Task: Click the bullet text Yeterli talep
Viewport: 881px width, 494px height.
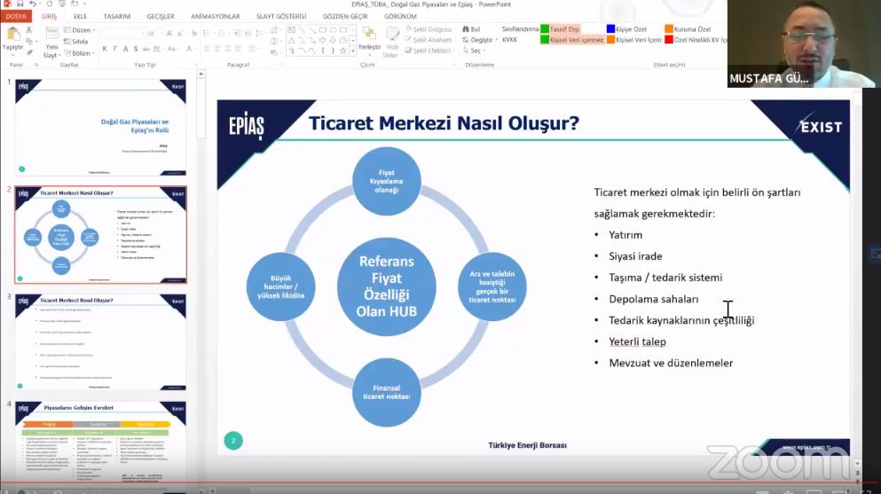Action: [x=637, y=341]
